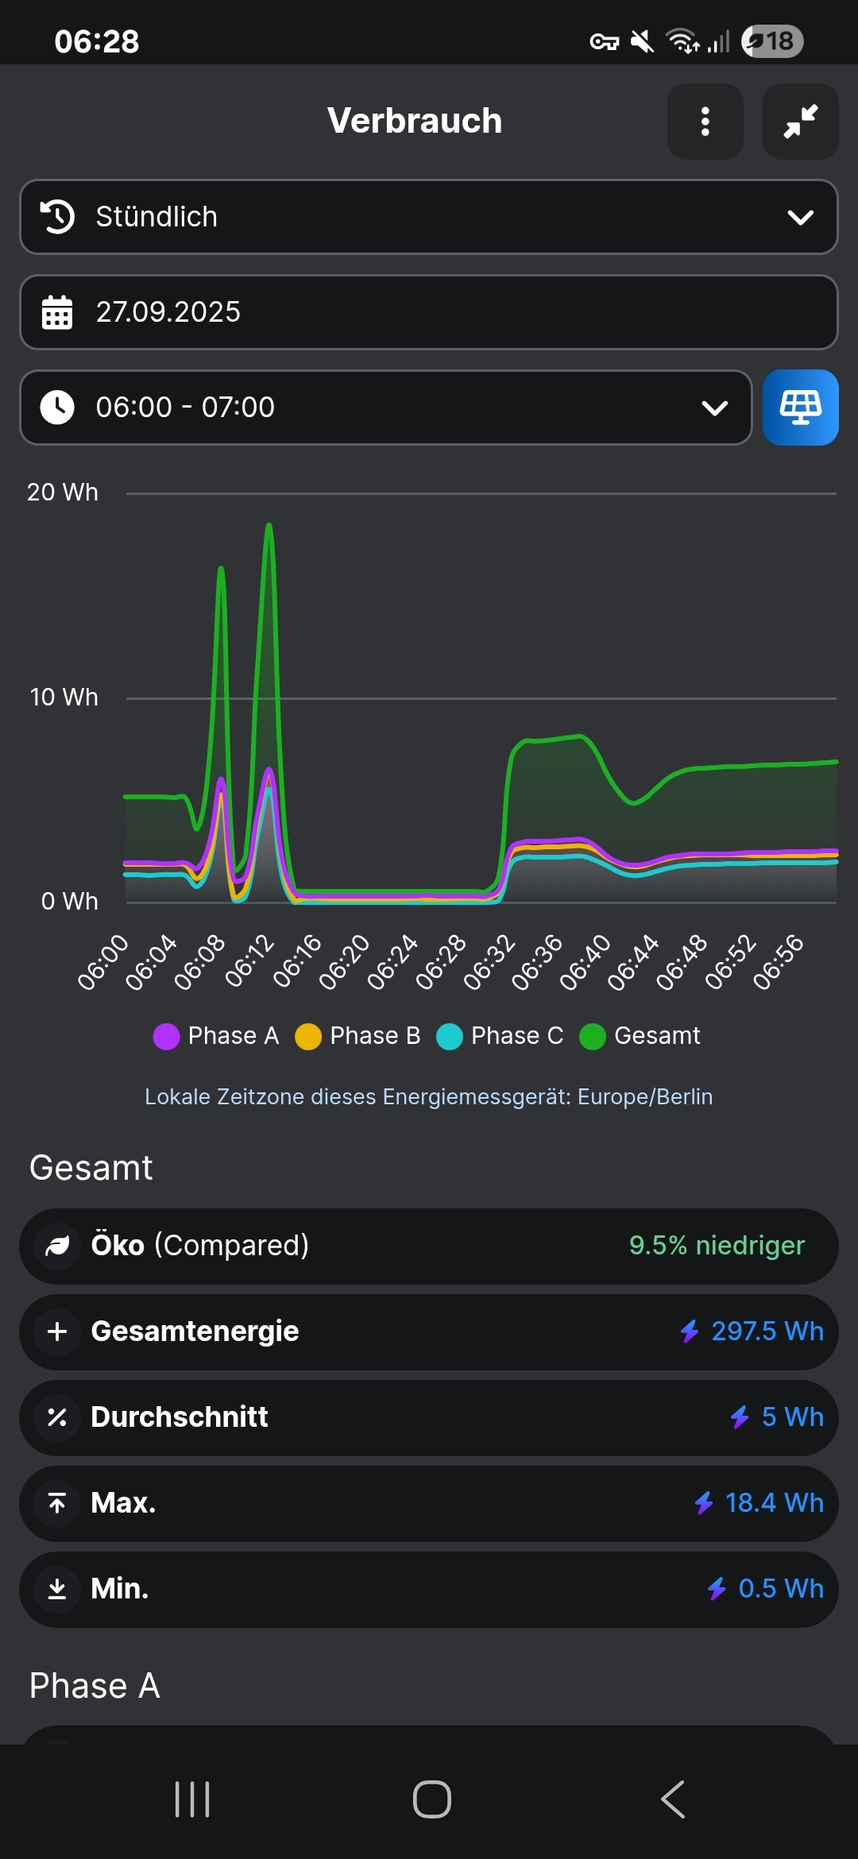Image resolution: width=858 pixels, height=1859 pixels.
Task: Tap the collapse fullscreen arrows icon
Action: click(800, 122)
